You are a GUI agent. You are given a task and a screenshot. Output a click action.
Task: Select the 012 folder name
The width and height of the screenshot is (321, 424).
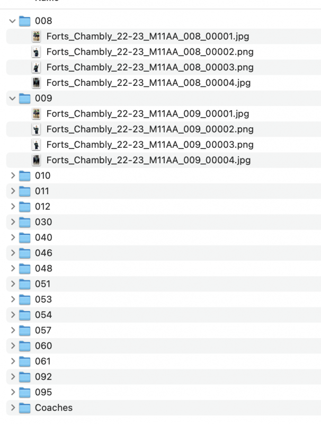coord(43,207)
